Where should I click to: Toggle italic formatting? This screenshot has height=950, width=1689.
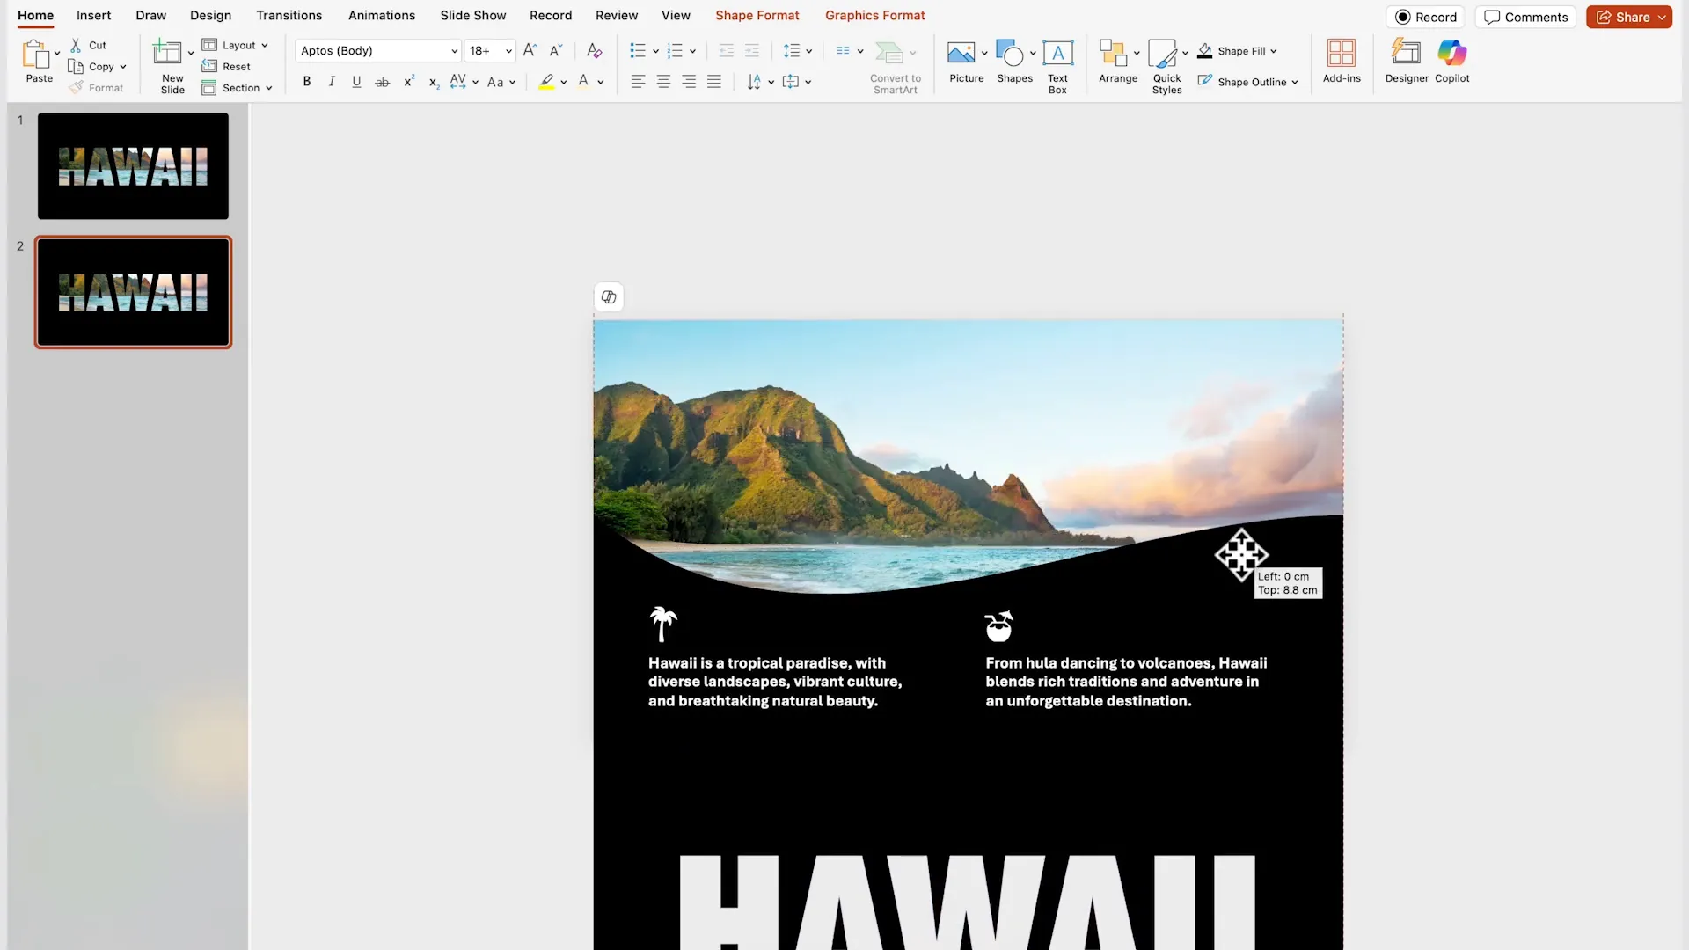coord(332,82)
